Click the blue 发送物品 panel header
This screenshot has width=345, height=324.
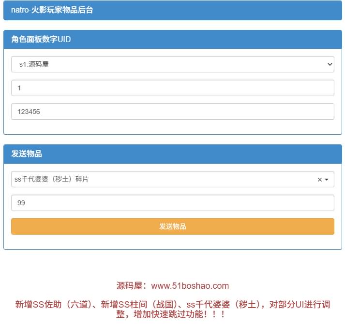tap(172, 154)
